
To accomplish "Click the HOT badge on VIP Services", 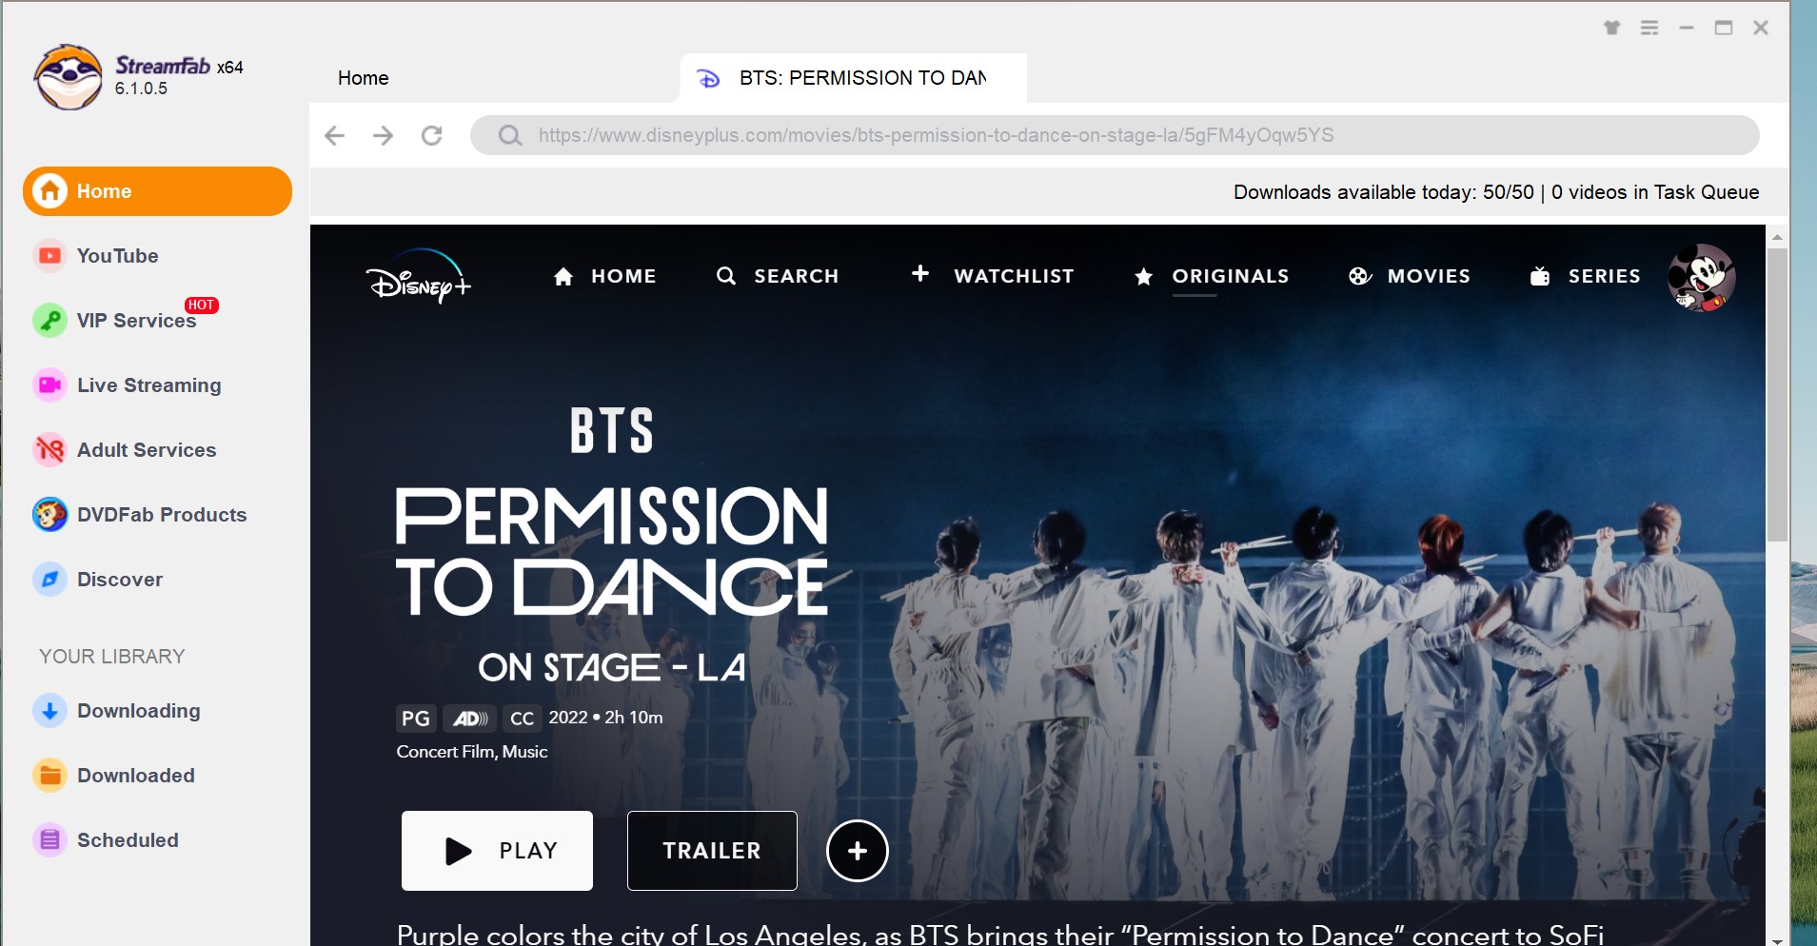I will point(201,305).
